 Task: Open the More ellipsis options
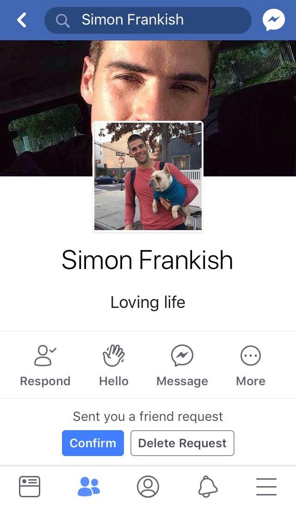tap(250, 355)
